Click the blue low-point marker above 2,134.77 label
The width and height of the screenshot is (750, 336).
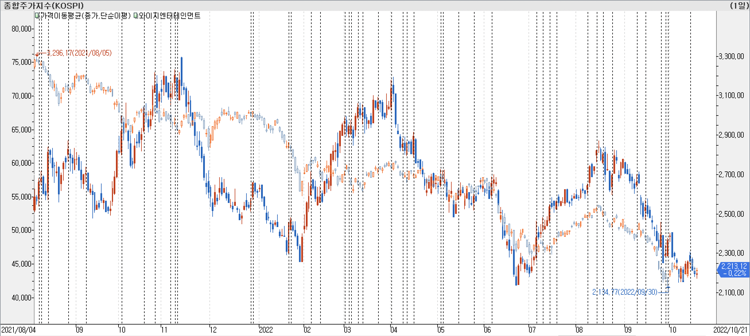click(x=668, y=287)
